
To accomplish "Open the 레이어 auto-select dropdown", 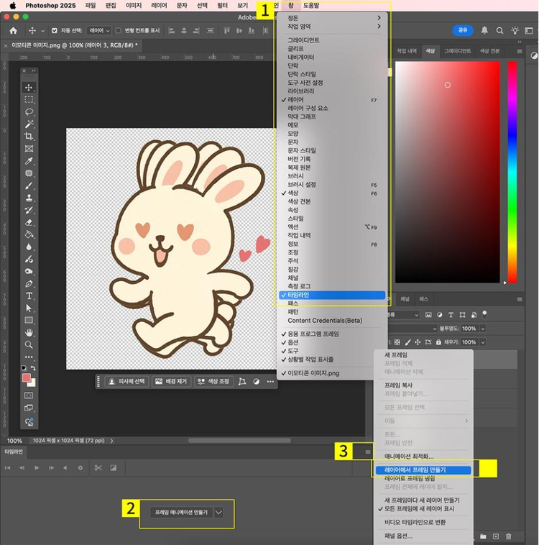I will pos(98,31).
